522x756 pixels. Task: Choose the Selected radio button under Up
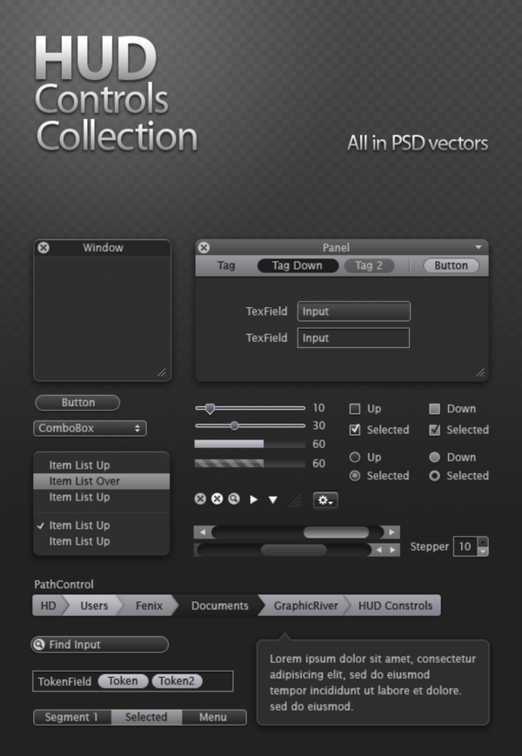[x=355, y=476]
